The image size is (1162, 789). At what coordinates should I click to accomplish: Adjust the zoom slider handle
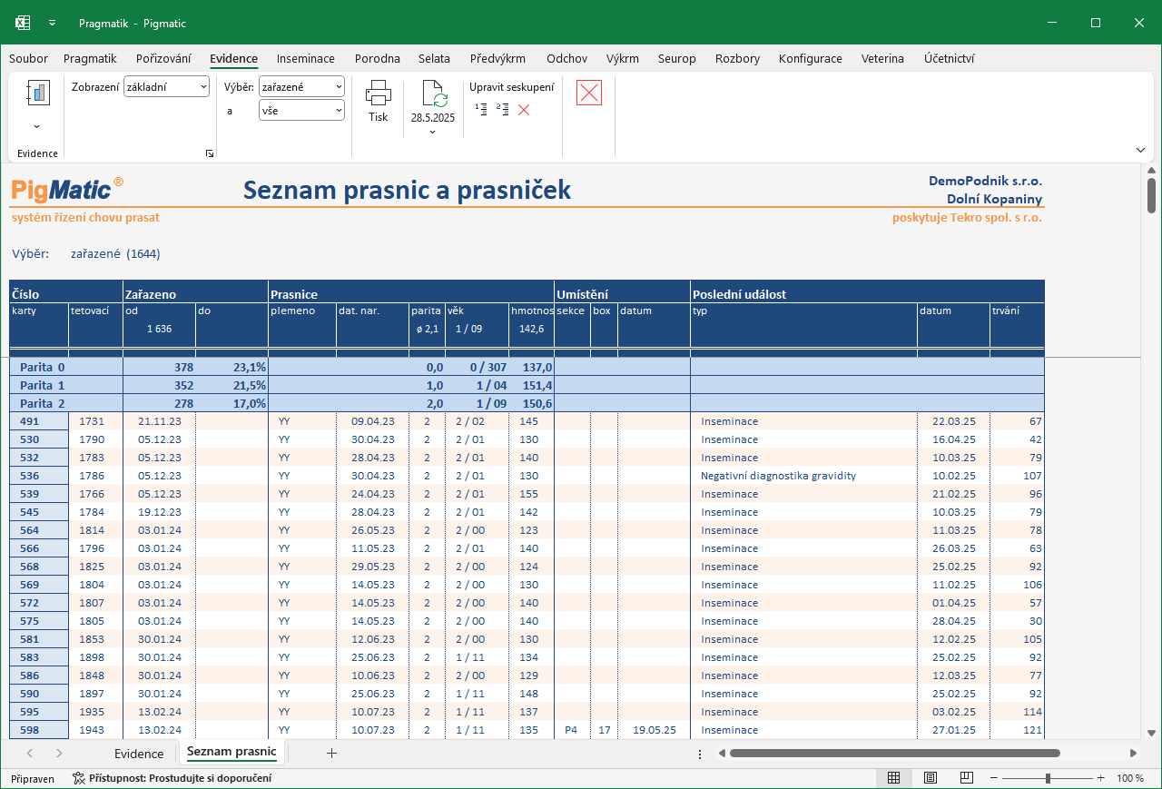point(1048,778)
